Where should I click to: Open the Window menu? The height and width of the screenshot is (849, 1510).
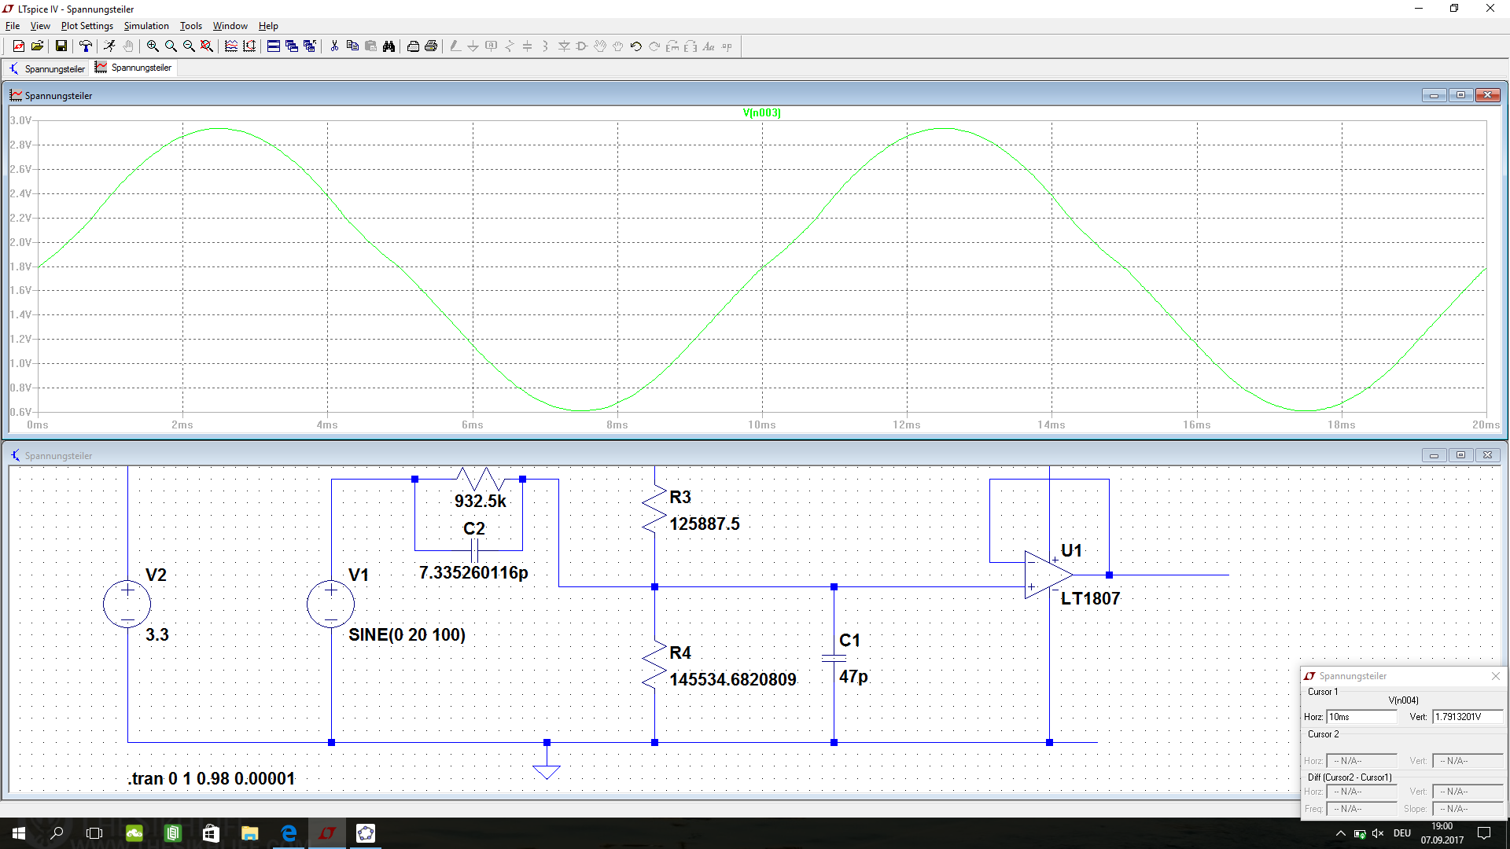point(230,26)
